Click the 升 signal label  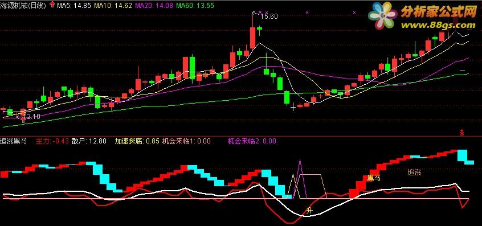(309, 210)
